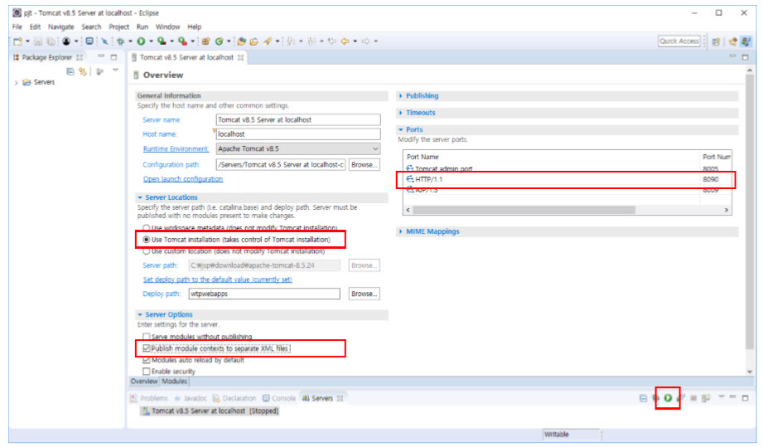Click the Run toolbar button
The image size is (763, 447).
pyautogui.click(x=141, y=41)
